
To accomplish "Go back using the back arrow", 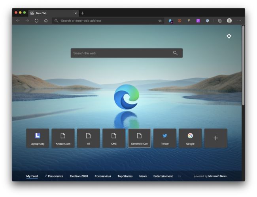I will tap(18, 21).
